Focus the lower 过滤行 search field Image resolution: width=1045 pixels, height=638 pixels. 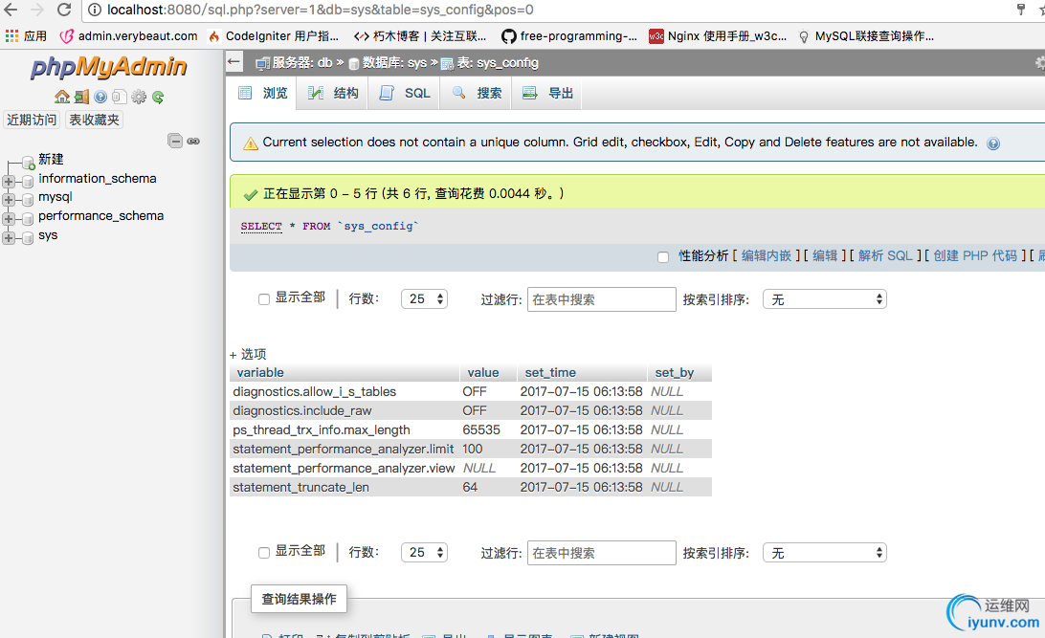[x=601, y=553]
